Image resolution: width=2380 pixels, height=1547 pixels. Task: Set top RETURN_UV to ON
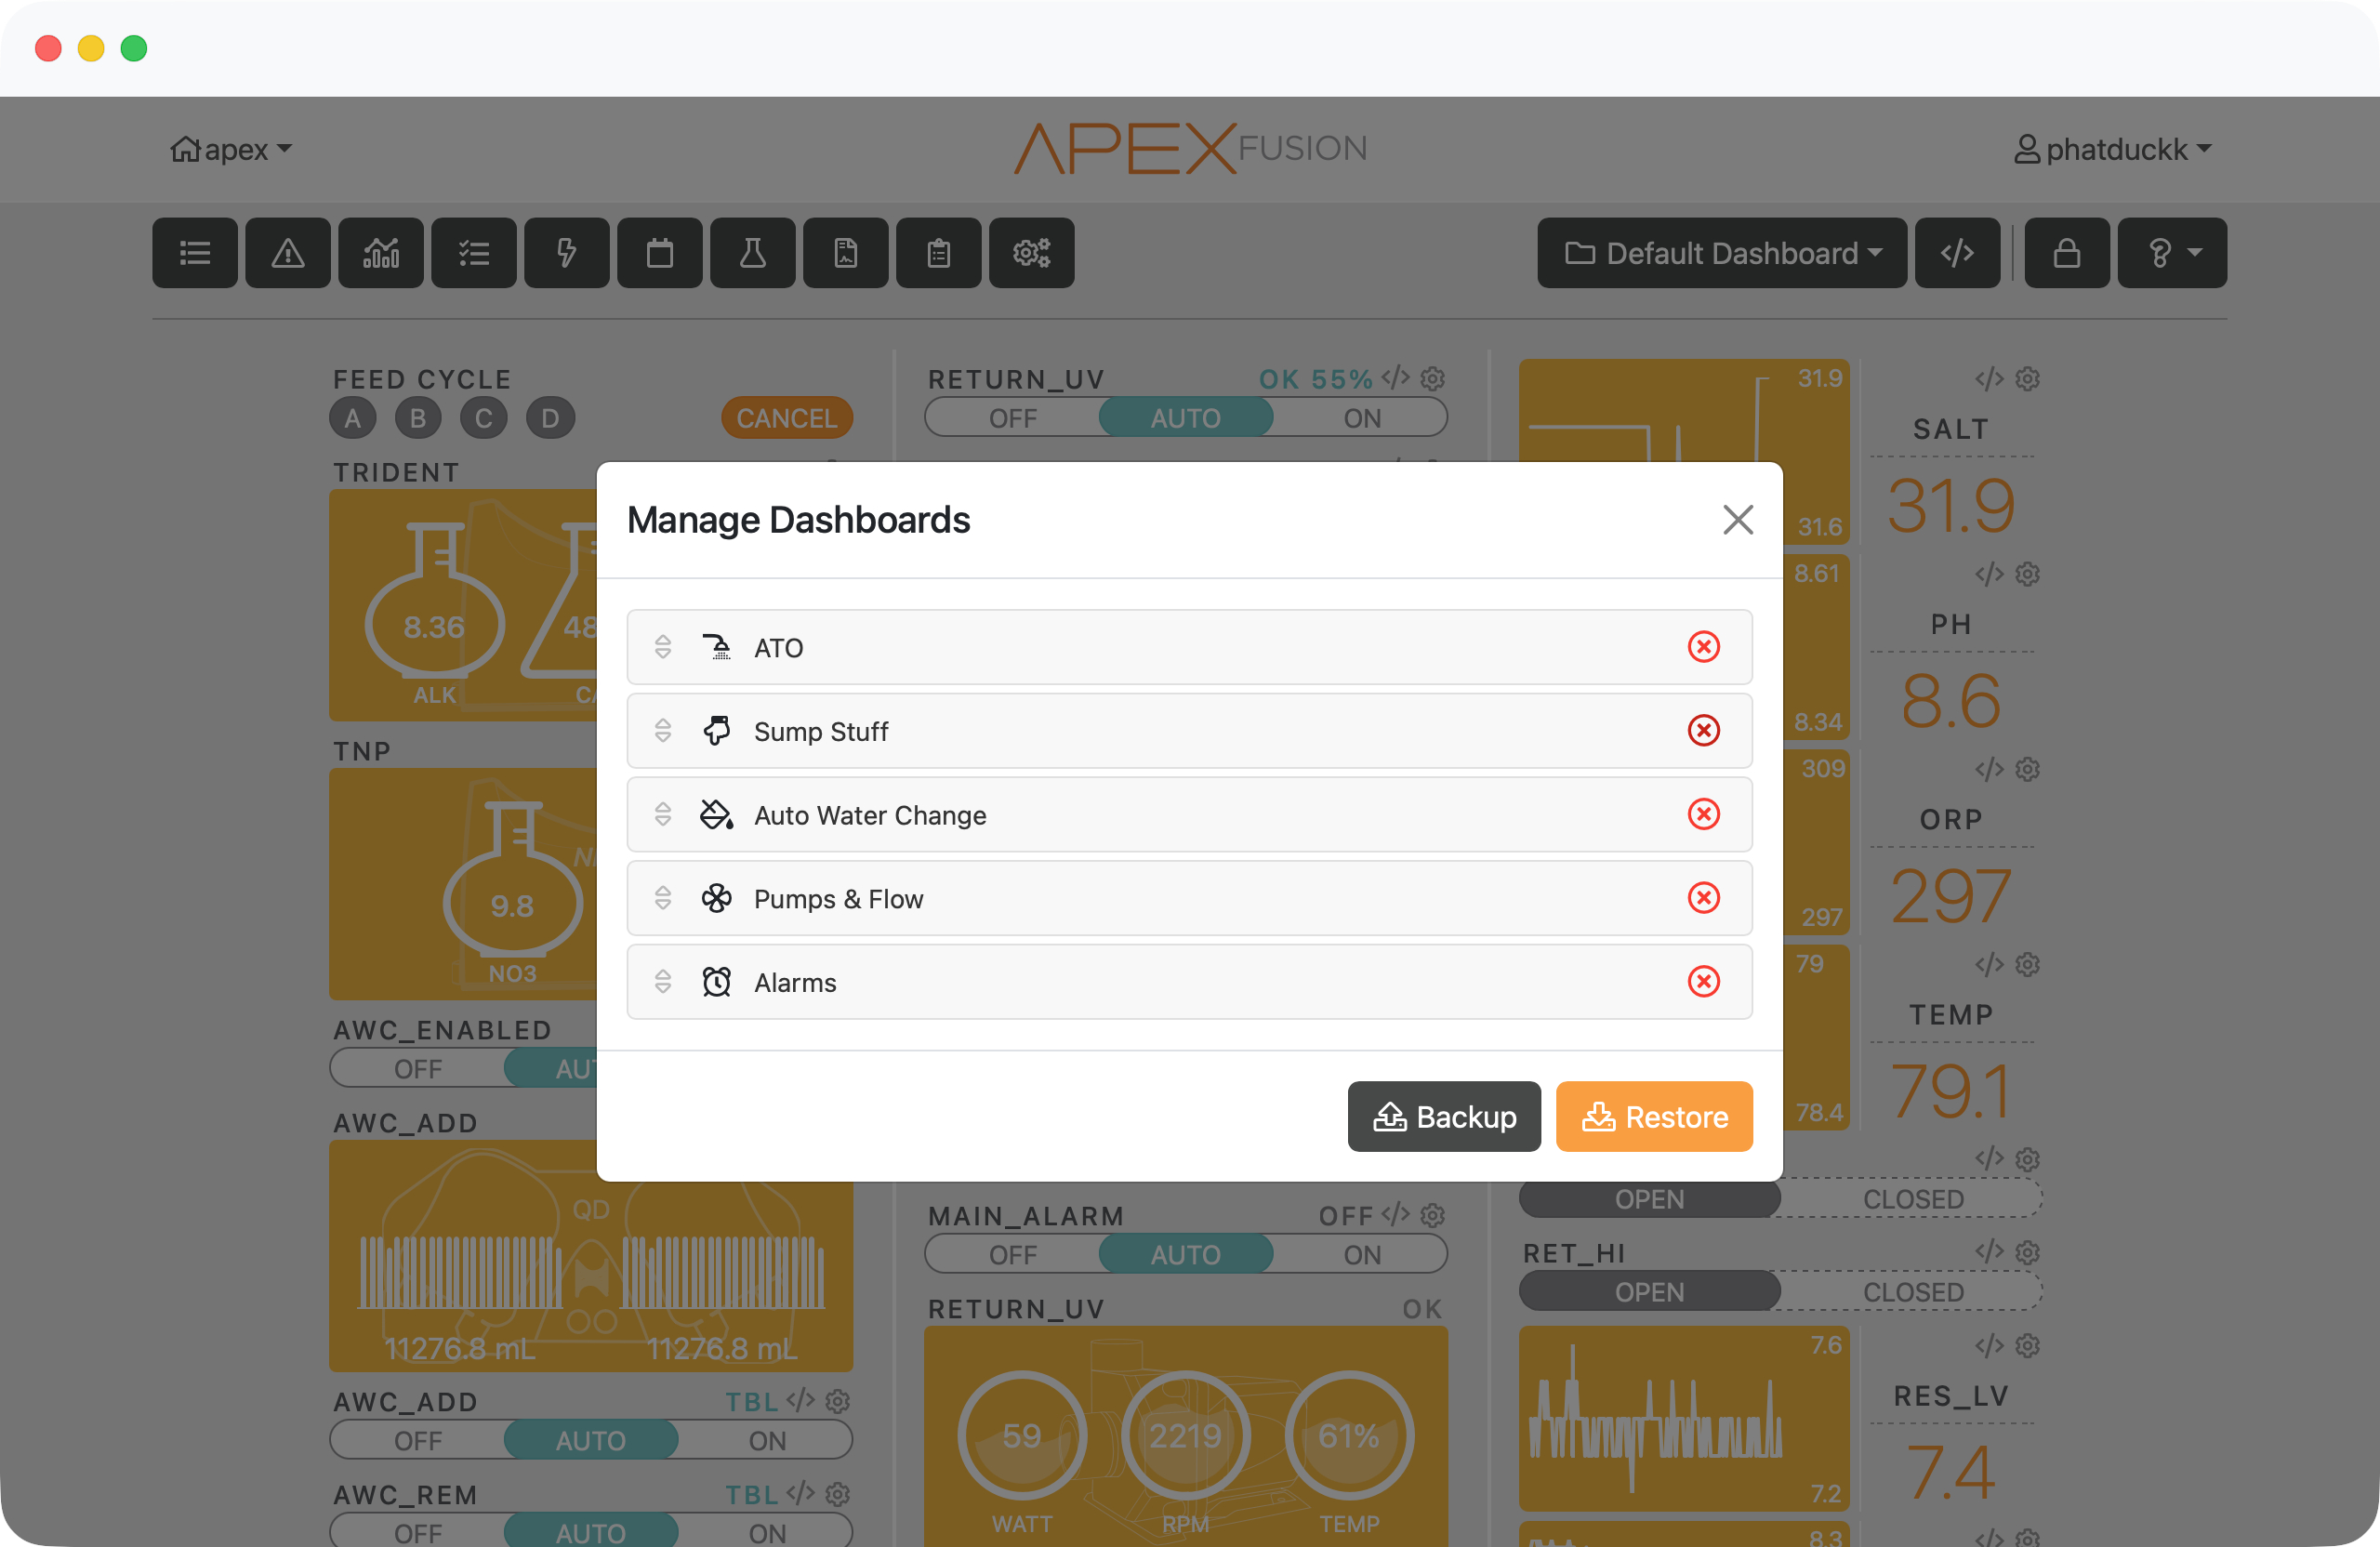pos(1361,418)
